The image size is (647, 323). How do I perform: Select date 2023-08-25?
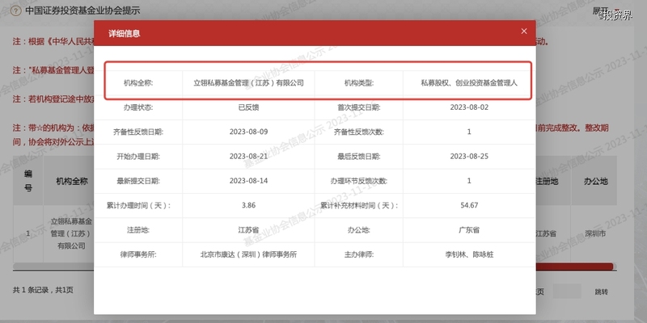point(469,156)
